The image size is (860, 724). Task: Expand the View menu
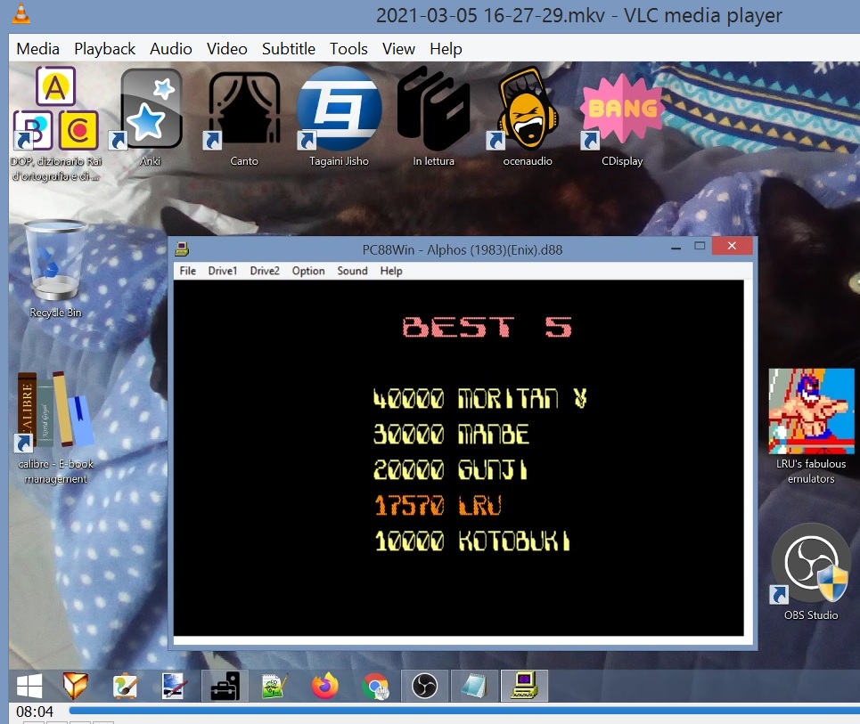click(398, 49)
